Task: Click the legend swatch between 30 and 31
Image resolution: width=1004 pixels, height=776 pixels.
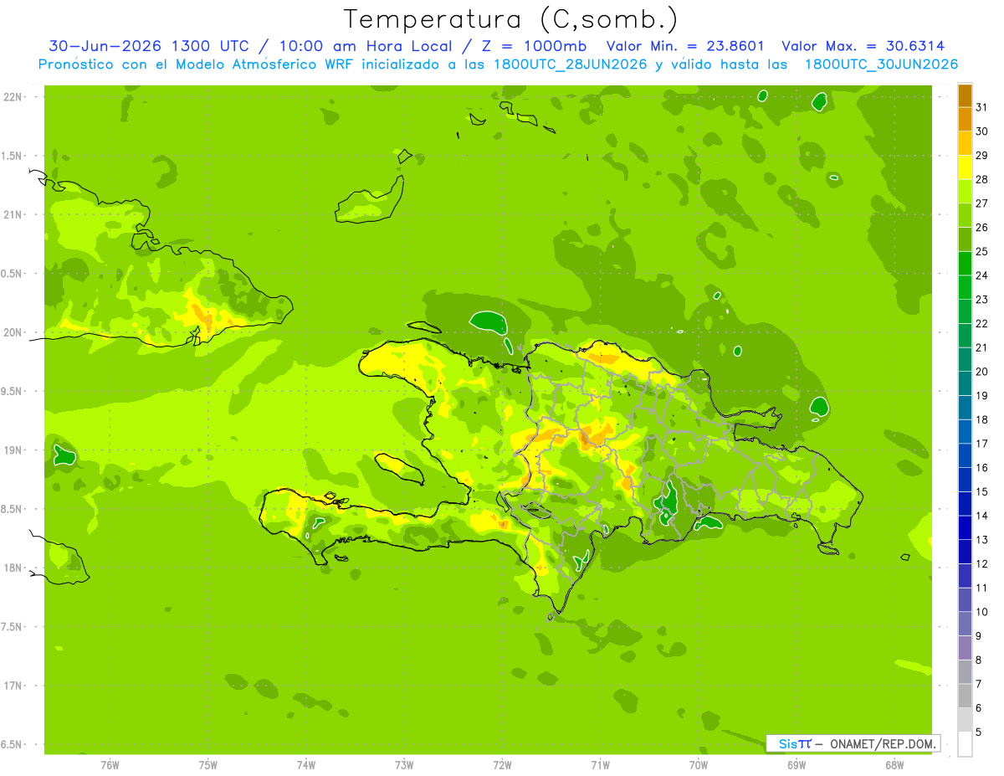Action: [965, 119]
